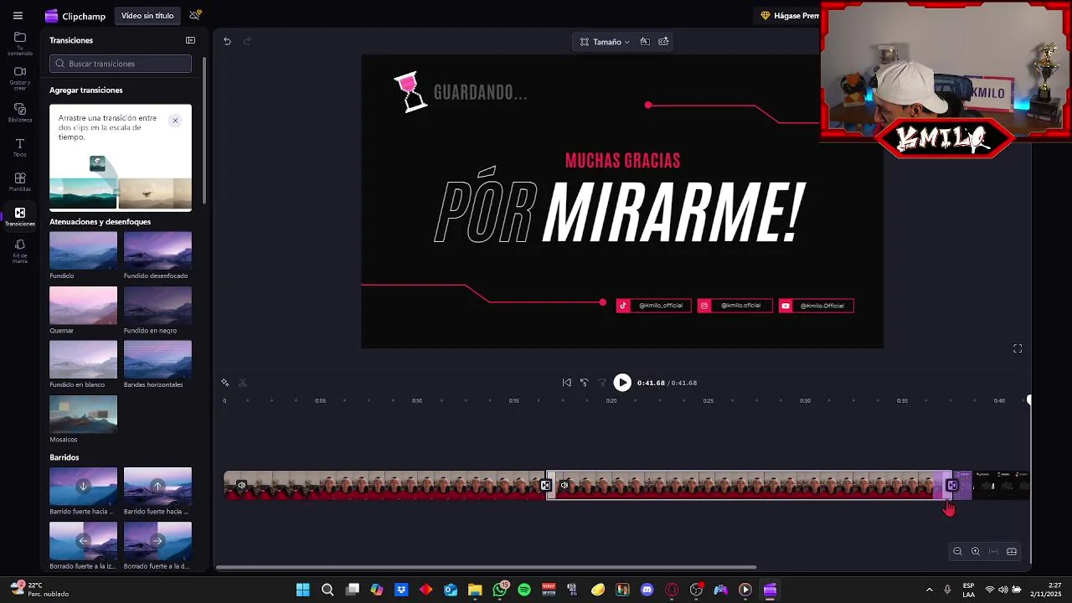This screenshot has height=603, width=1072.
Task: Undo the last edit
Action: tap(227, 41)
